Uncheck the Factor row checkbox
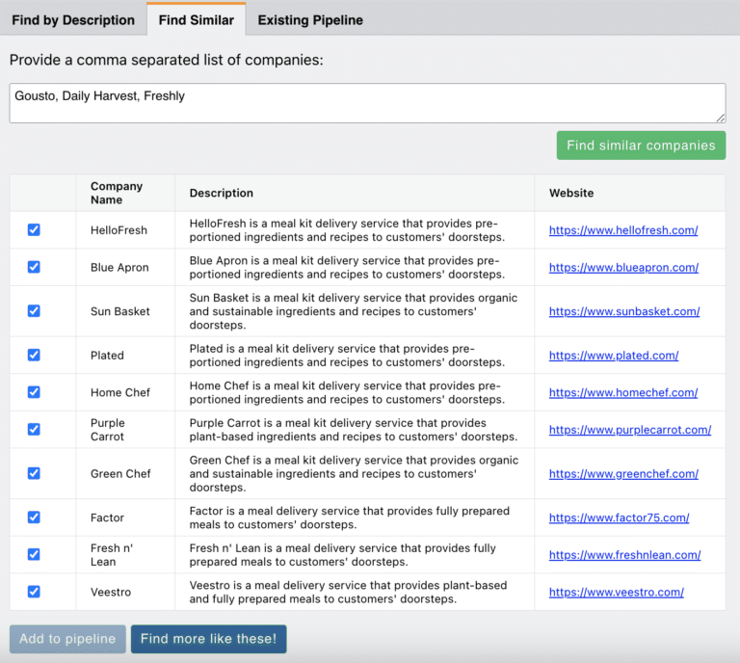The image size is (740, 663). 34,517
